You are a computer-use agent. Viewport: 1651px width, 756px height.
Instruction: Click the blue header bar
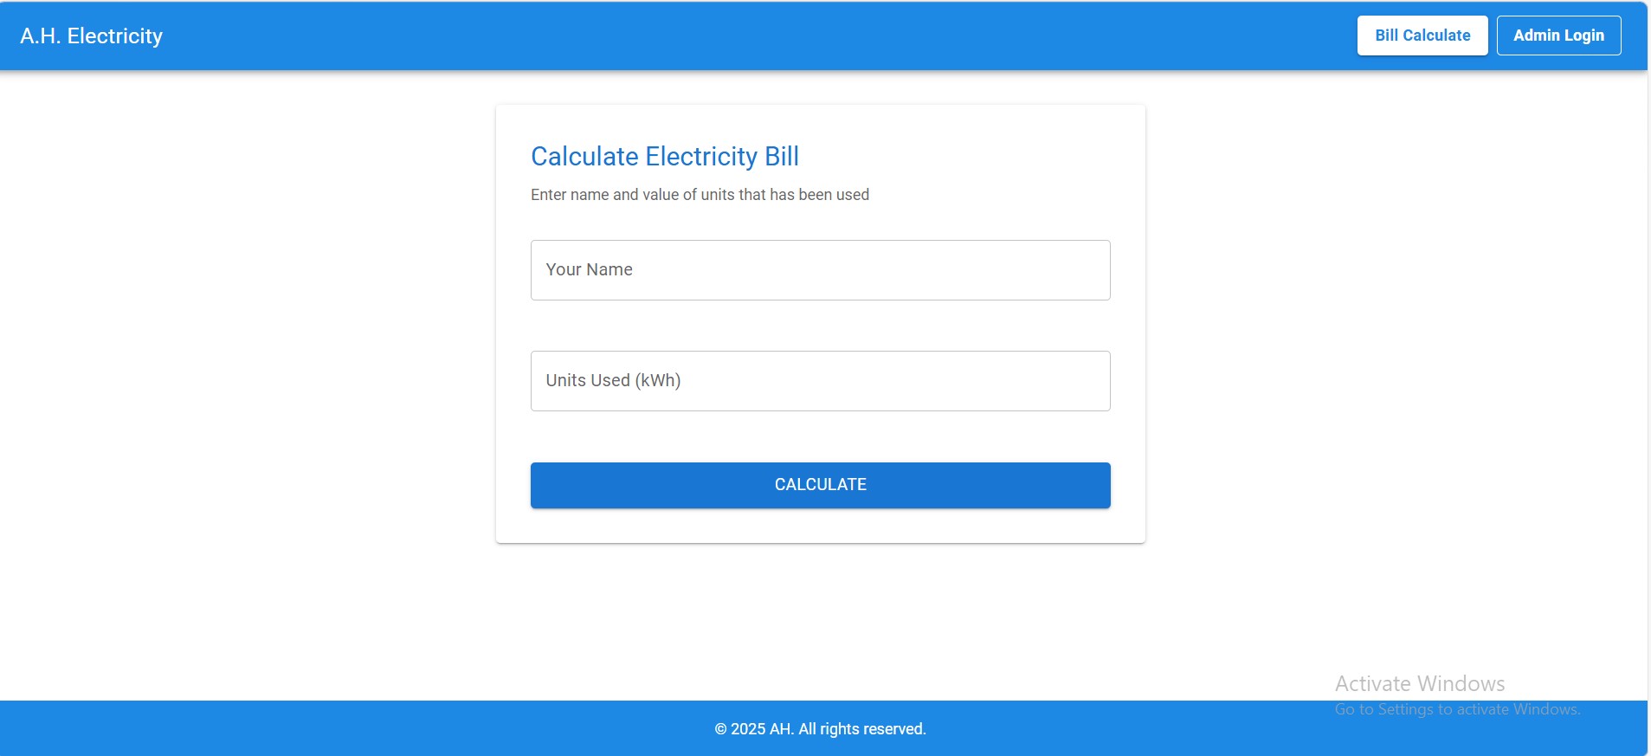tap(693, 35)
